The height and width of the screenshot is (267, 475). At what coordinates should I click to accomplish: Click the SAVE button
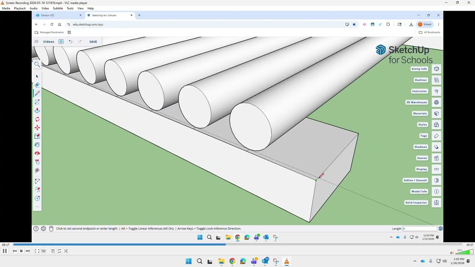[93, 42]
